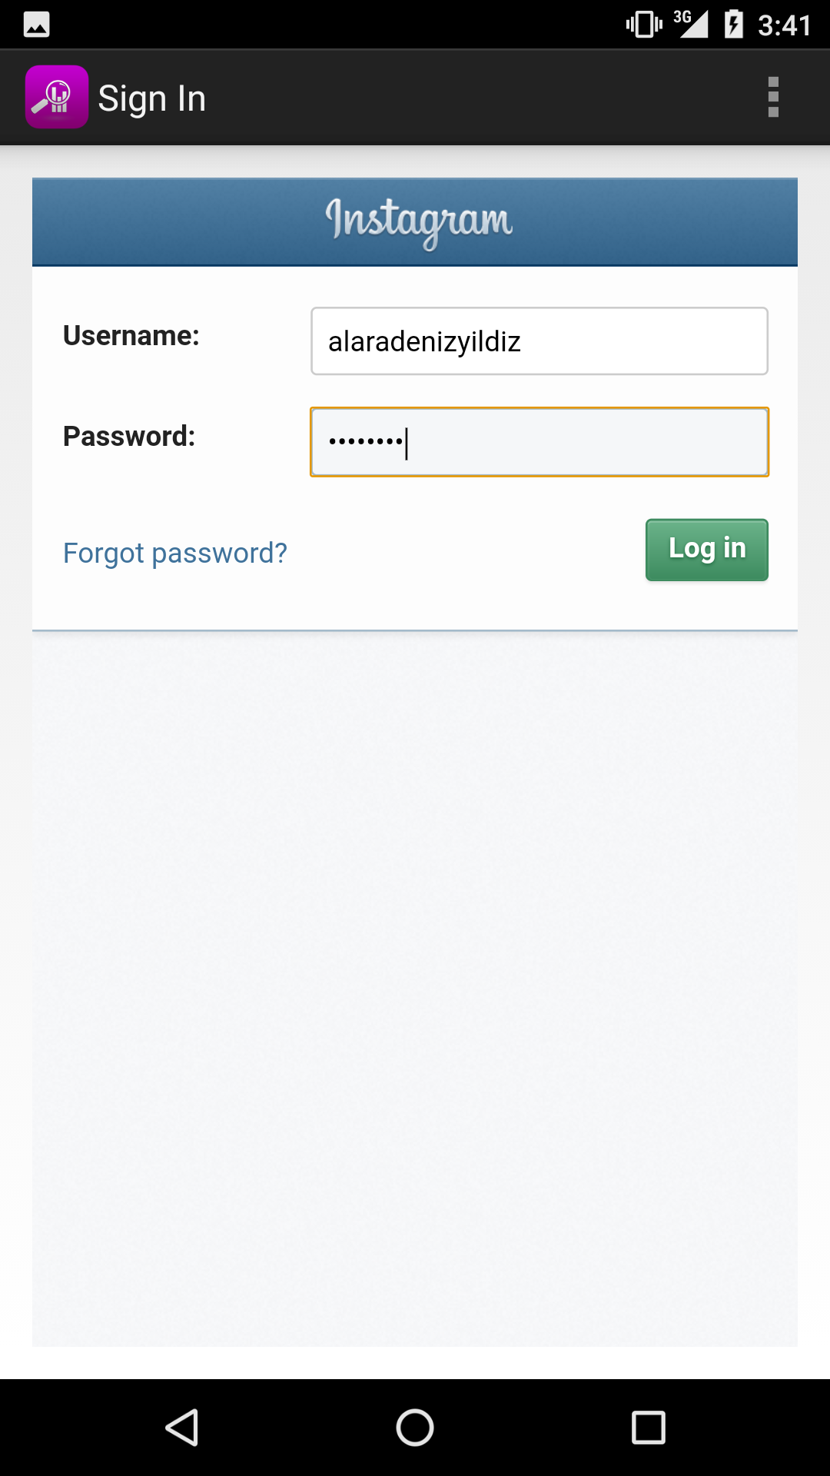This screenshot has height=1476, width=830.
Task: Click the 3G signal strength icon
Action: 691,24
